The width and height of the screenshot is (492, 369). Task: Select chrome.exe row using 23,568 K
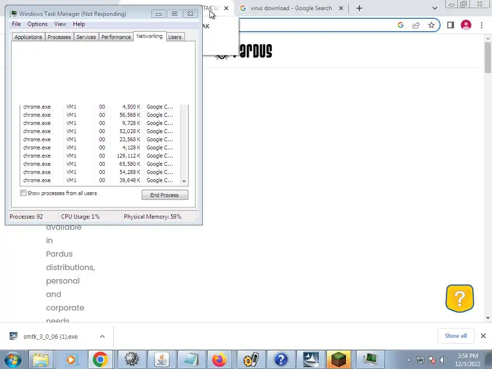coord(100,139)
